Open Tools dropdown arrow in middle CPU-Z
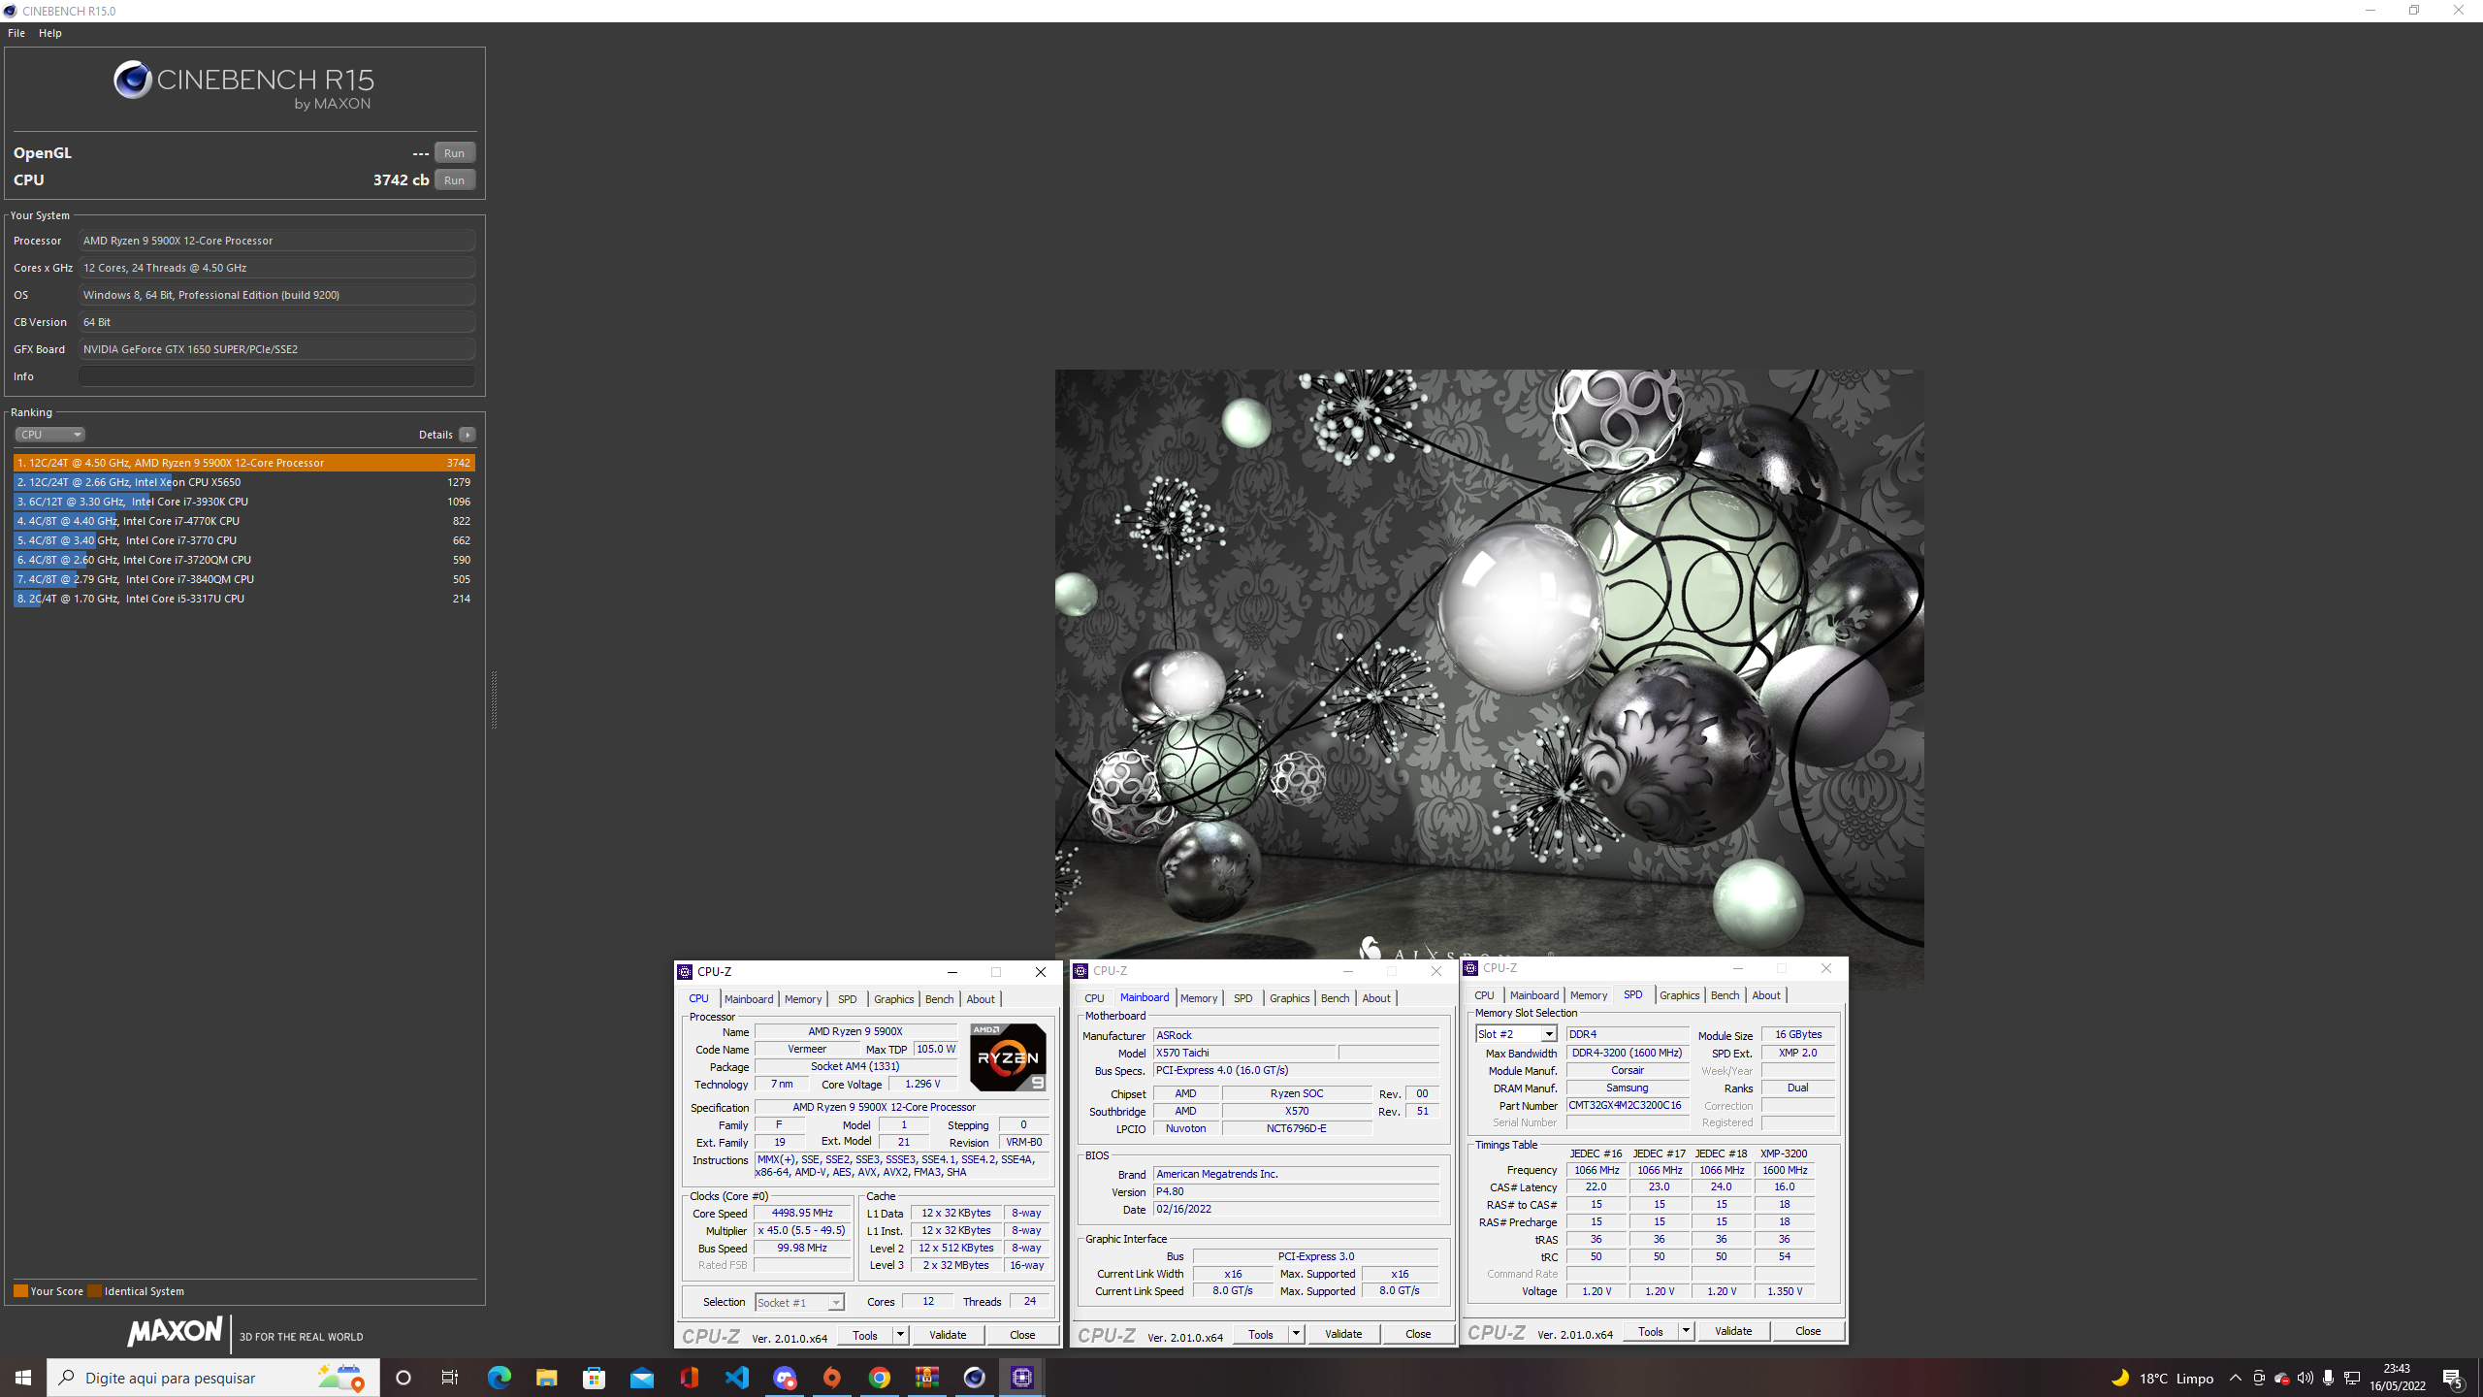This screenshot has height=1397, width=2483. [1296, 1334]
